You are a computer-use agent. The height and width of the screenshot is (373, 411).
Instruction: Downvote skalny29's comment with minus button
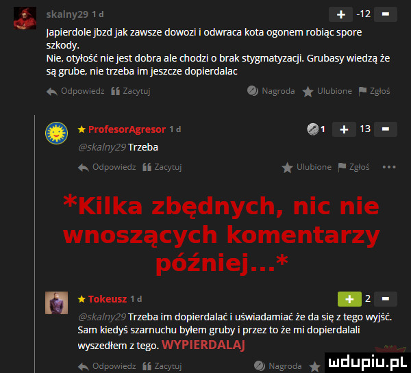pos(385,14)
